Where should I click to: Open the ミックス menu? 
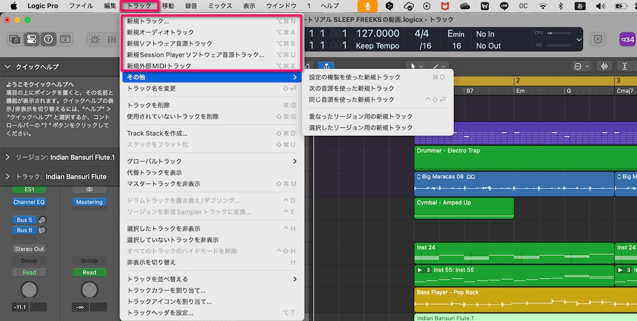coord(220,6)
